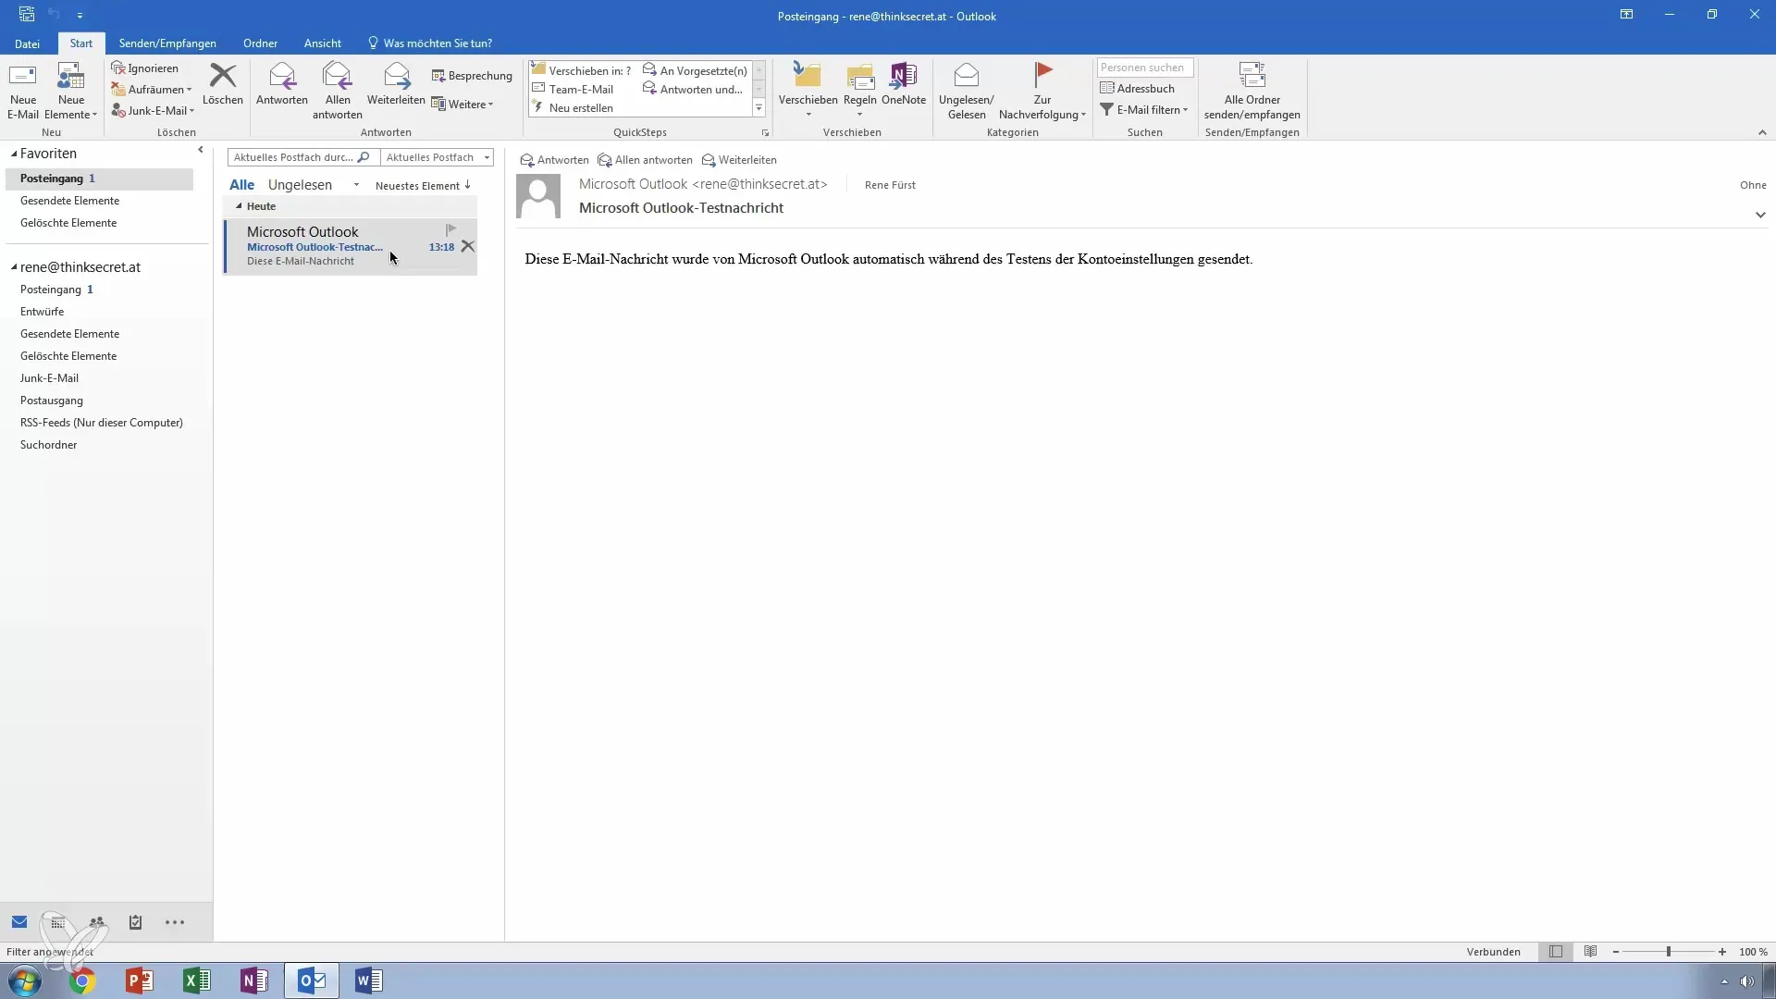Open Suchordner folder
The width and height of the screenshot is (1776, 999).
point(48,445)
